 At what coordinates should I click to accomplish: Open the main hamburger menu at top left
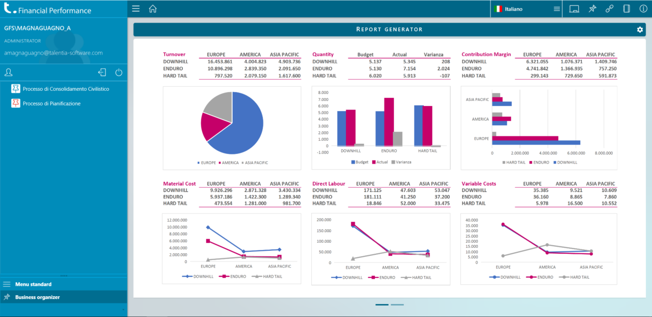135,8
